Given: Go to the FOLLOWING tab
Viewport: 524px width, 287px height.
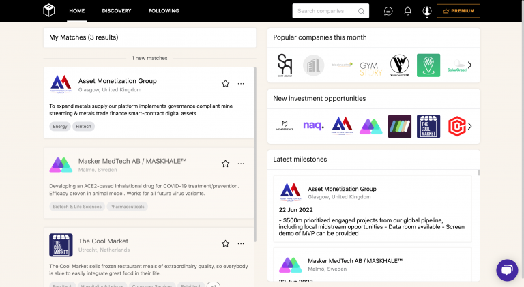Looking at the screenshot, I should pyautogui.click(x=164, y=11).
